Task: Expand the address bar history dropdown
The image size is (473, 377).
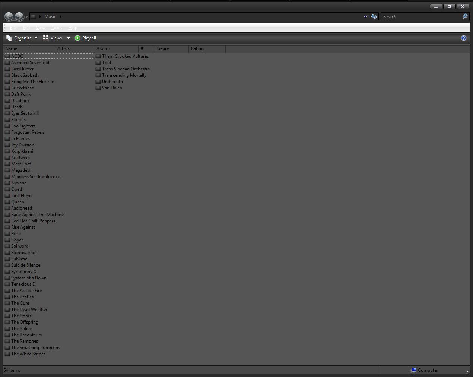Action: (x=365, y=17)
